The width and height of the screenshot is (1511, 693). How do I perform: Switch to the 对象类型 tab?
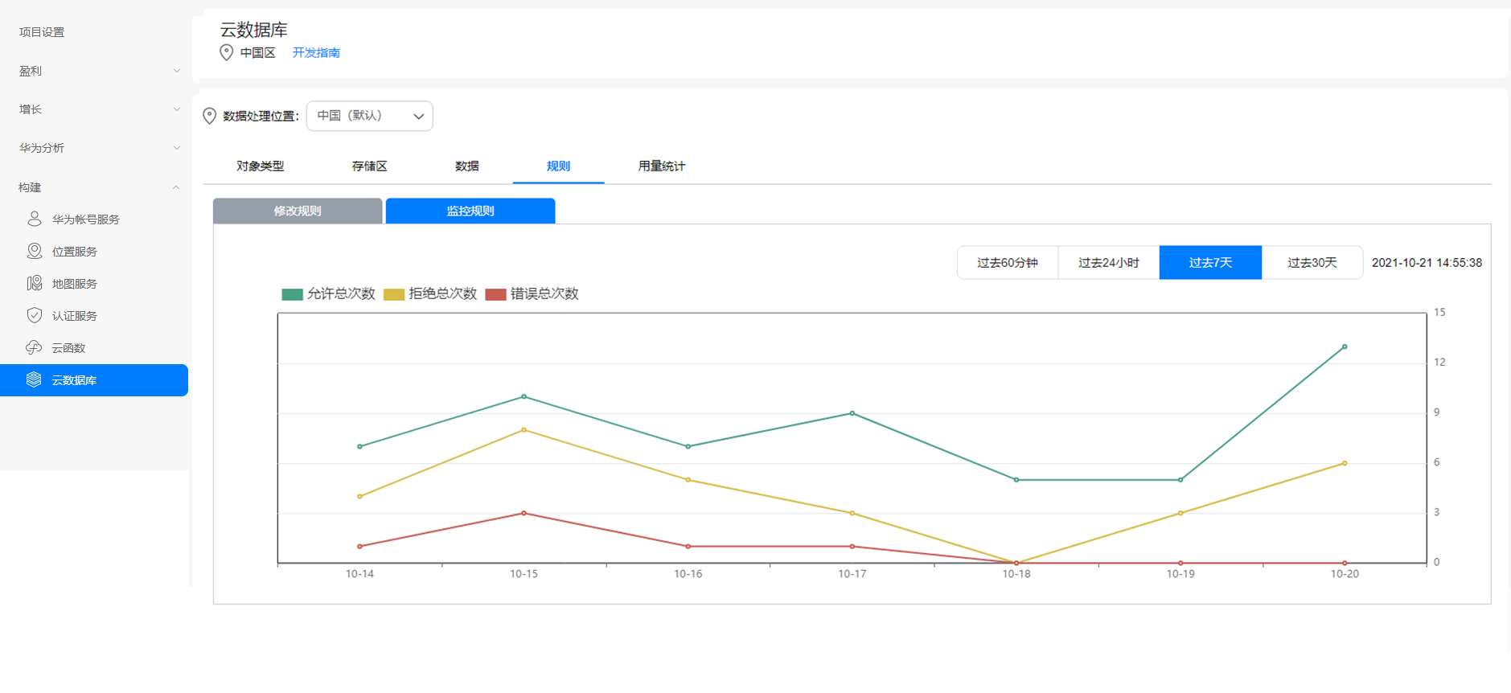click(x=260, y=166)
